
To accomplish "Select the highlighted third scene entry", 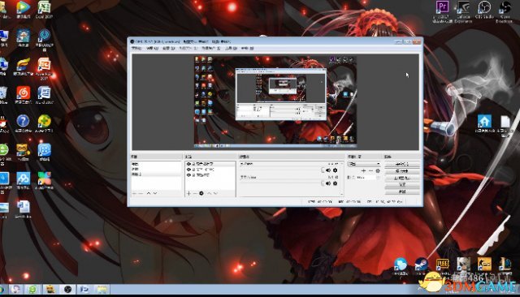I will point(156,174).
